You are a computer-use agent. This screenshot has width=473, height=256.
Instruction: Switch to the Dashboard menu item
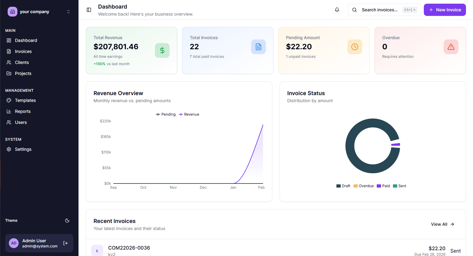click(x=26, y=40)
